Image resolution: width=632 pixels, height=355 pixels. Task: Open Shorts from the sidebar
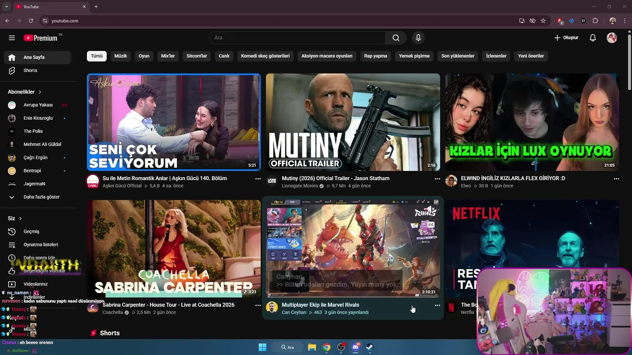coord(38,71)
